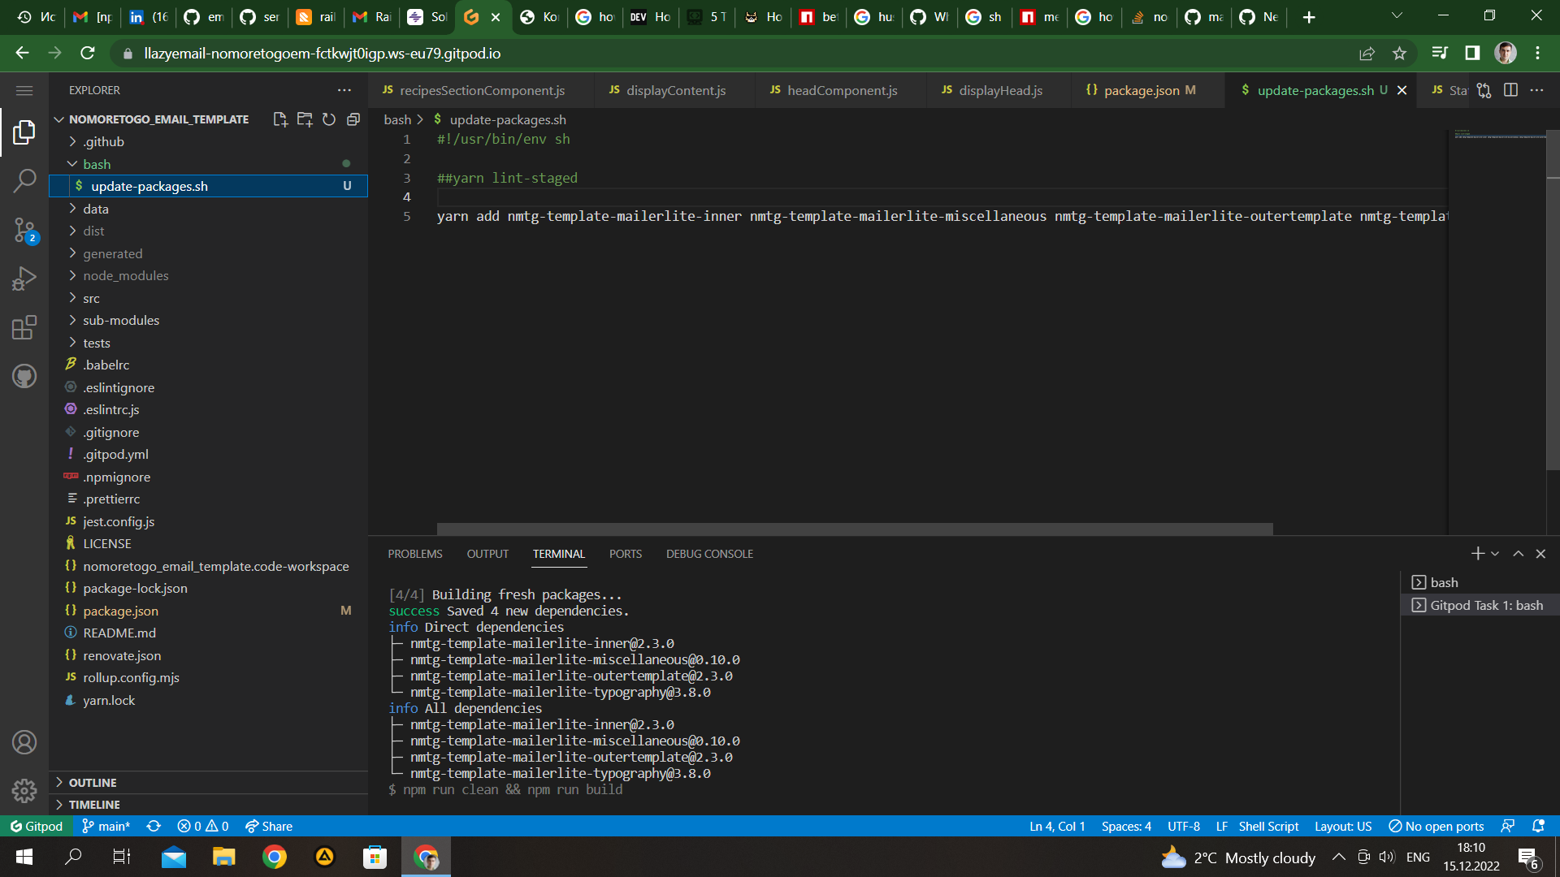The width and height of the screenshot is (1560, 877).
Task: Click the editor horizontal scrollbar
Action: [854, 529]
